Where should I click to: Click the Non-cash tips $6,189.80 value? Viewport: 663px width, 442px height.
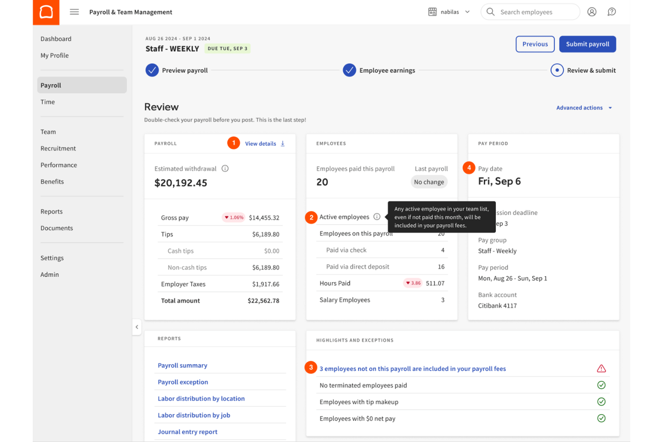(266, 268)
